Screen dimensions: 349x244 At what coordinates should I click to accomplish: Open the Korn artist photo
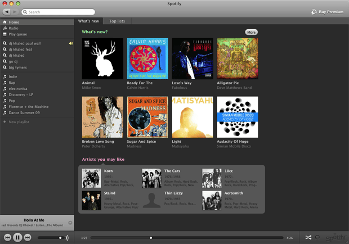[x=91, y=178]
